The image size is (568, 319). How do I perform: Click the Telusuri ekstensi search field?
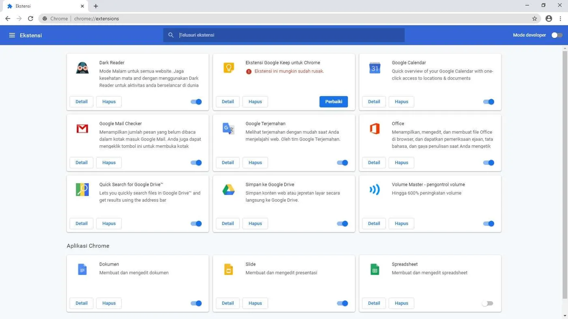tap(284, 35)
